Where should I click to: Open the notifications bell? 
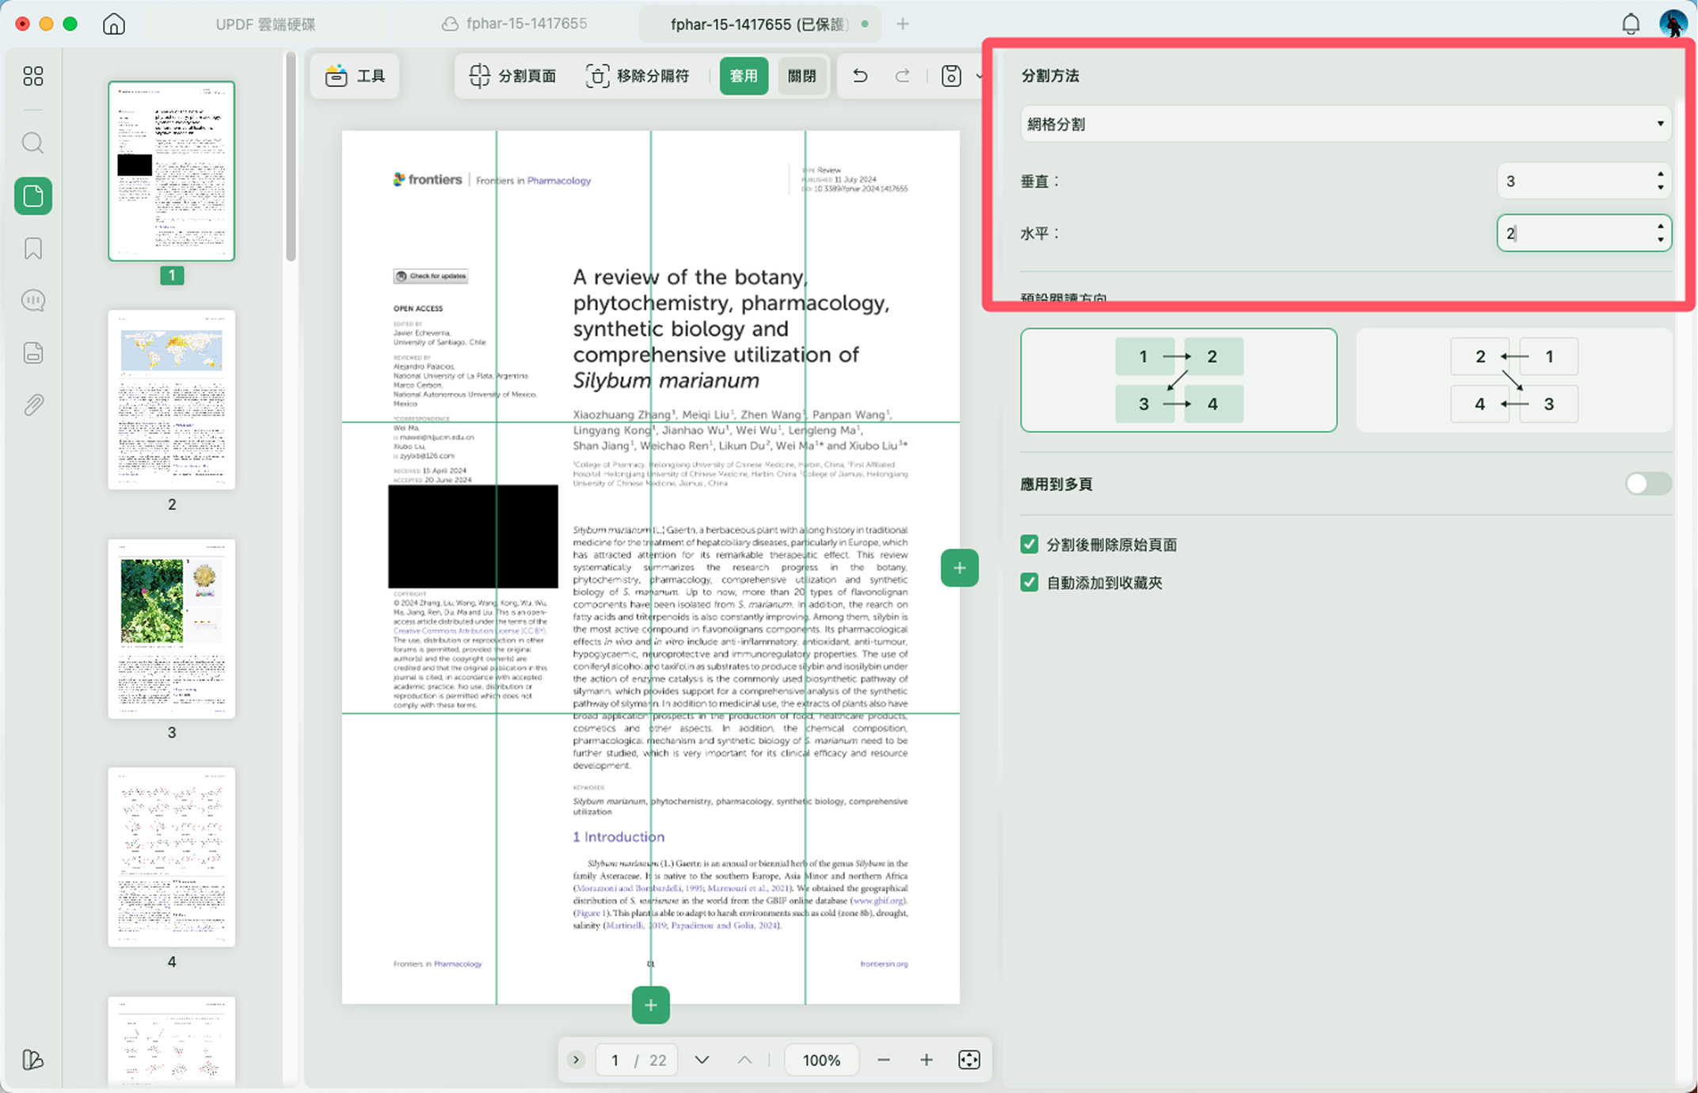tap(1630, 24)
